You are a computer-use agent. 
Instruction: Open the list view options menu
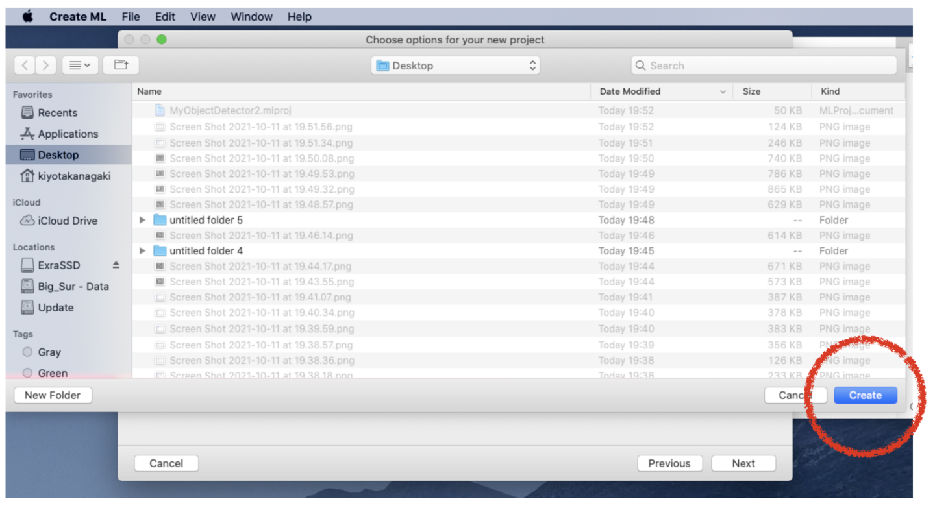80,66
